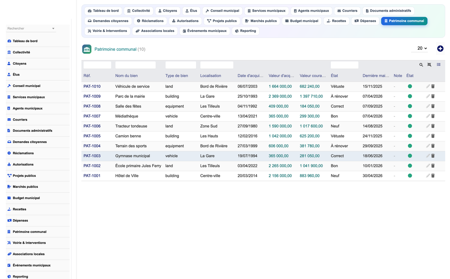
Task: Edit the PAT-1007 Médiathèque row
Action: [428, 116]
